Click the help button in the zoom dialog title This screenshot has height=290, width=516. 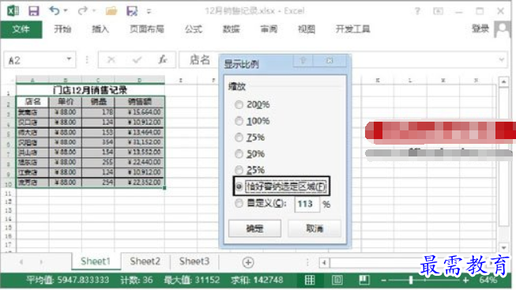point(303,61)
